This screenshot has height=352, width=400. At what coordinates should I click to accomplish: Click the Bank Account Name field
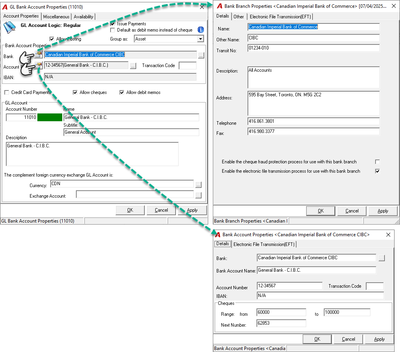(x=316, y=270)
